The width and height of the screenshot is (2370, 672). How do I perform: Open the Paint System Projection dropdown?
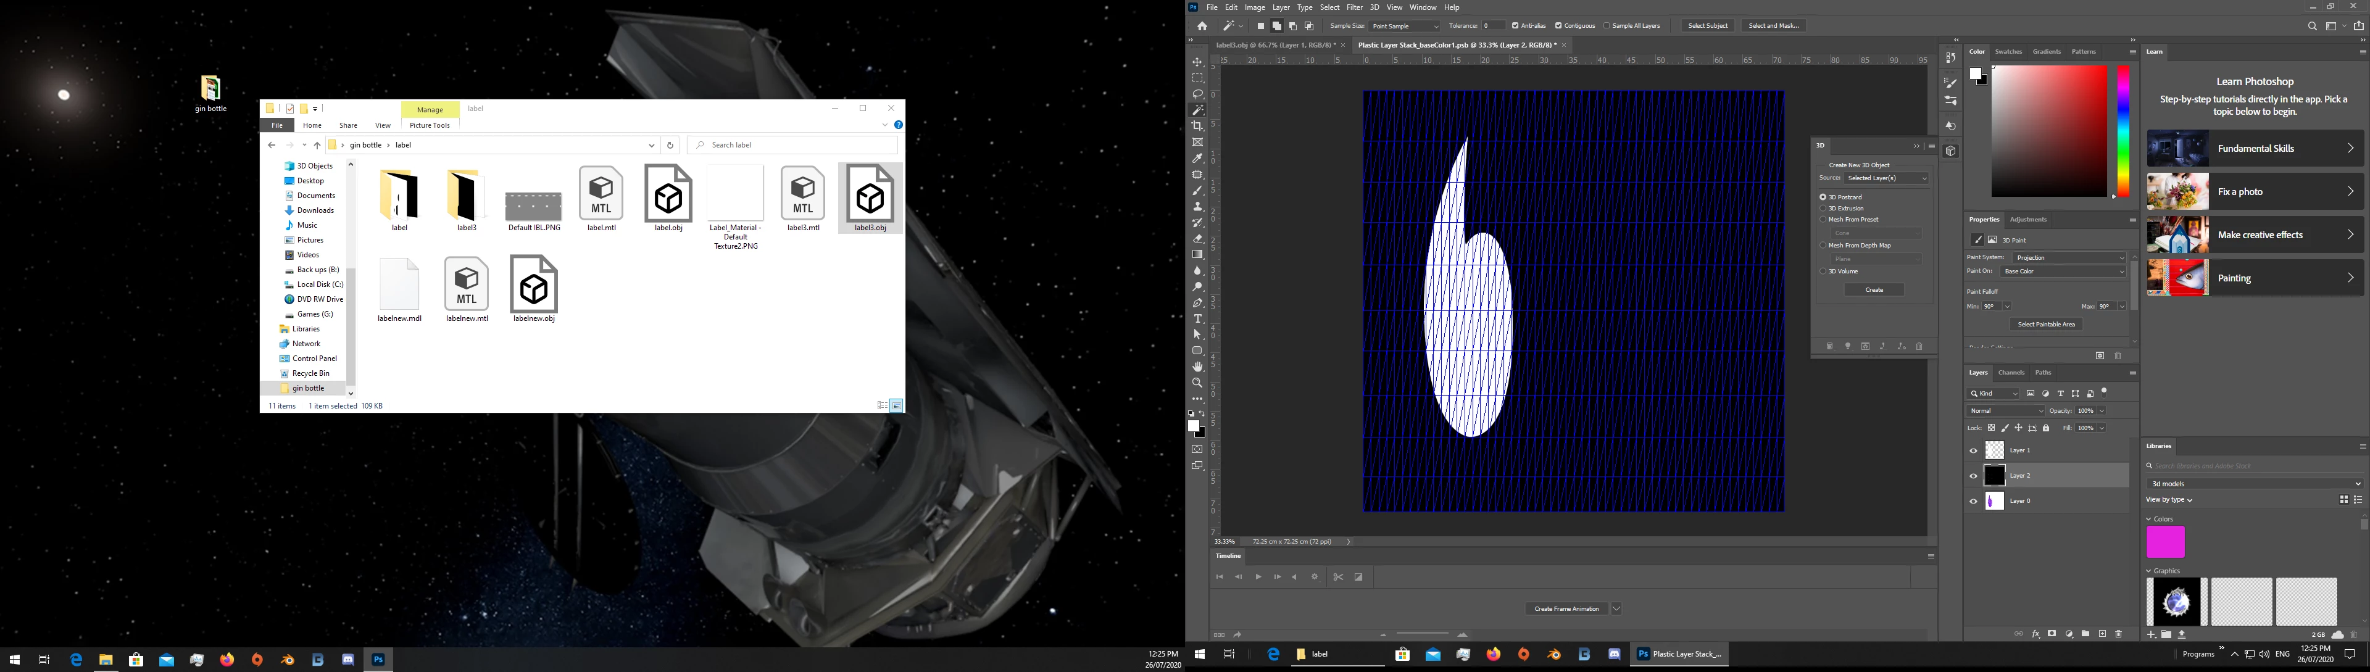2068,257
